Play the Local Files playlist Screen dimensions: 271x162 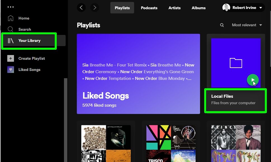click(x=252, y=80)
